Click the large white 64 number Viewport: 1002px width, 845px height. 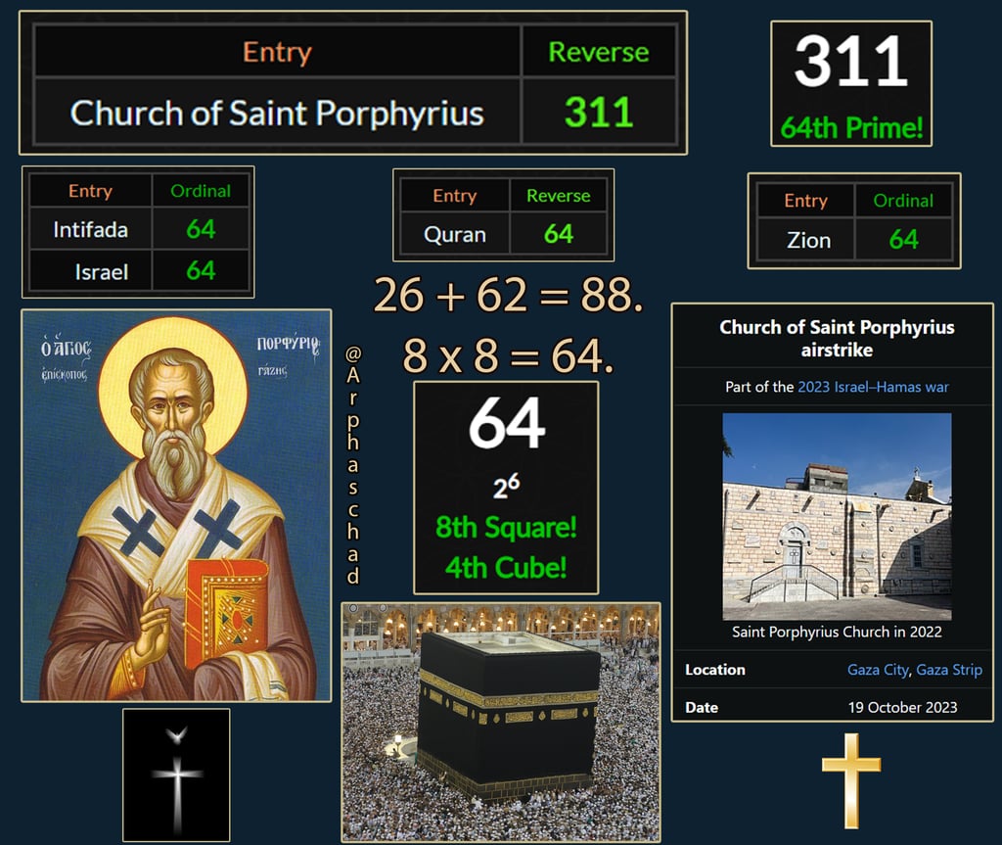(507, 423)
